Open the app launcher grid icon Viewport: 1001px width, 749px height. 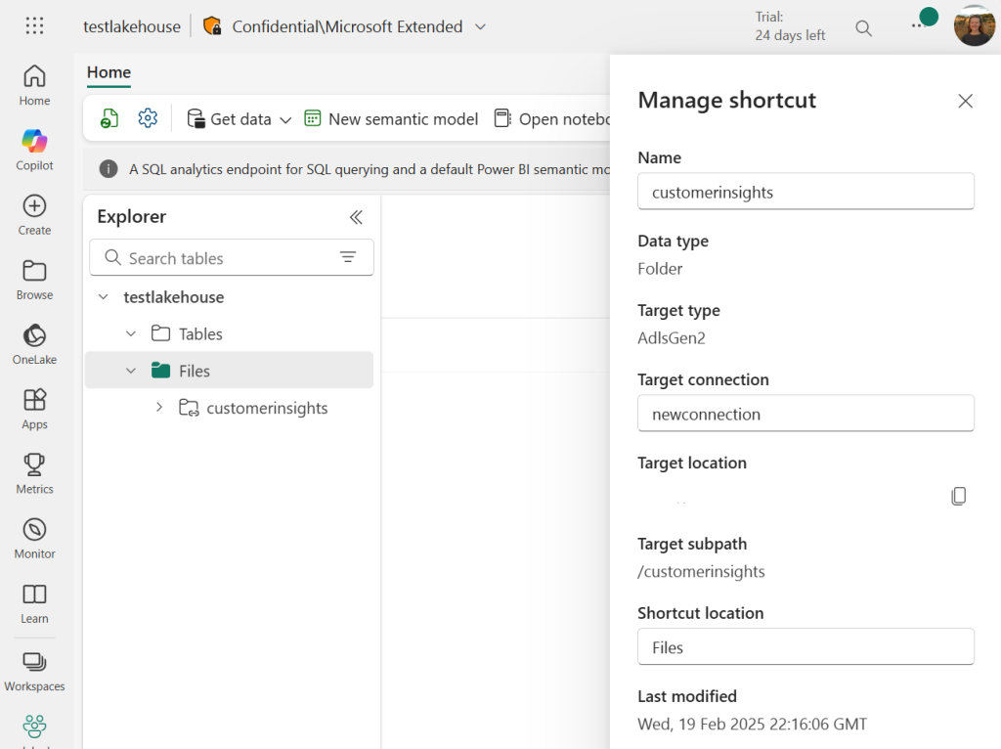[x=34, y=26]
